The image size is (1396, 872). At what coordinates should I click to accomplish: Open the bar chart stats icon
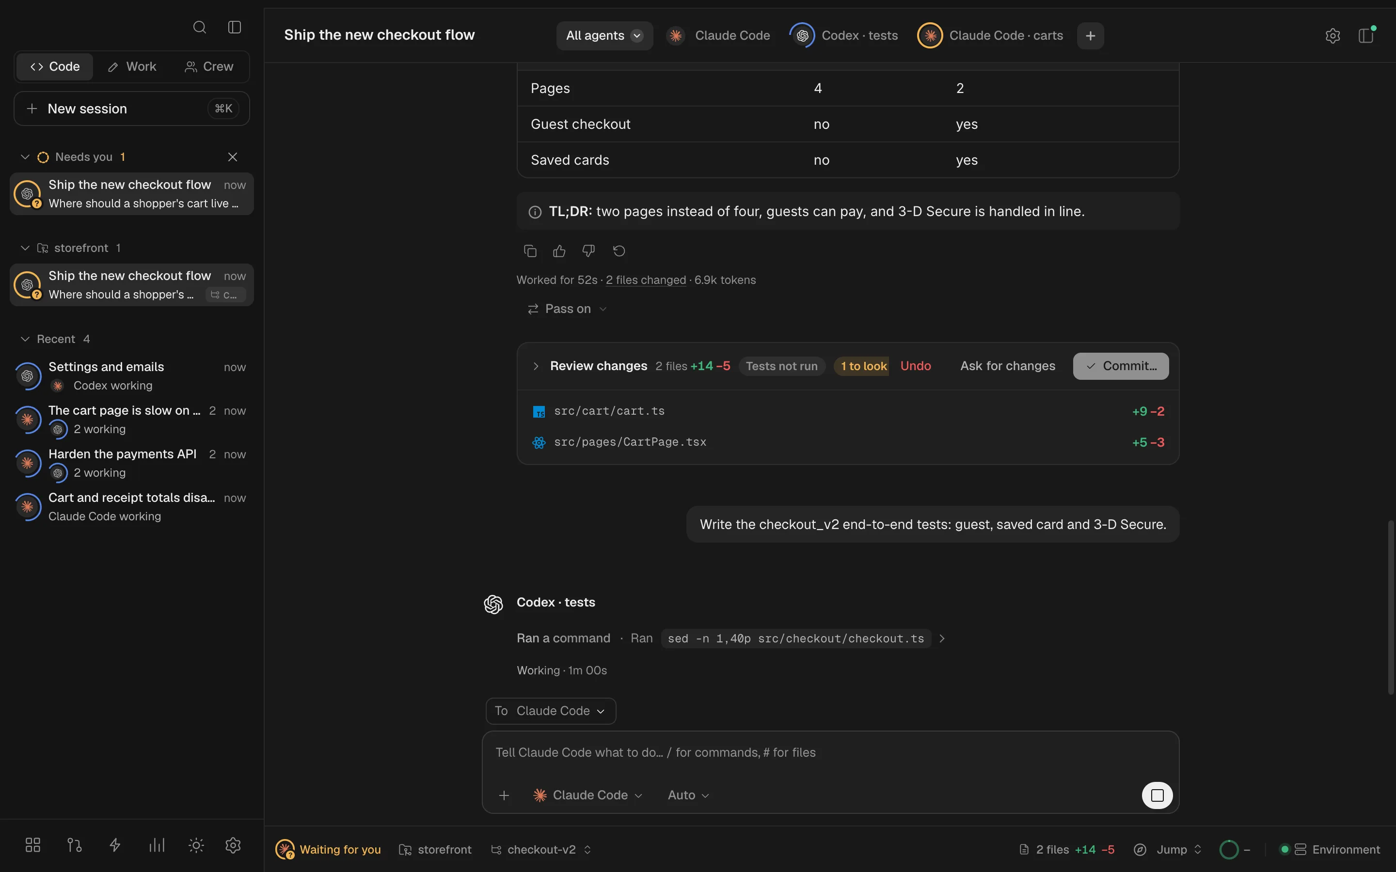point(157,845)
